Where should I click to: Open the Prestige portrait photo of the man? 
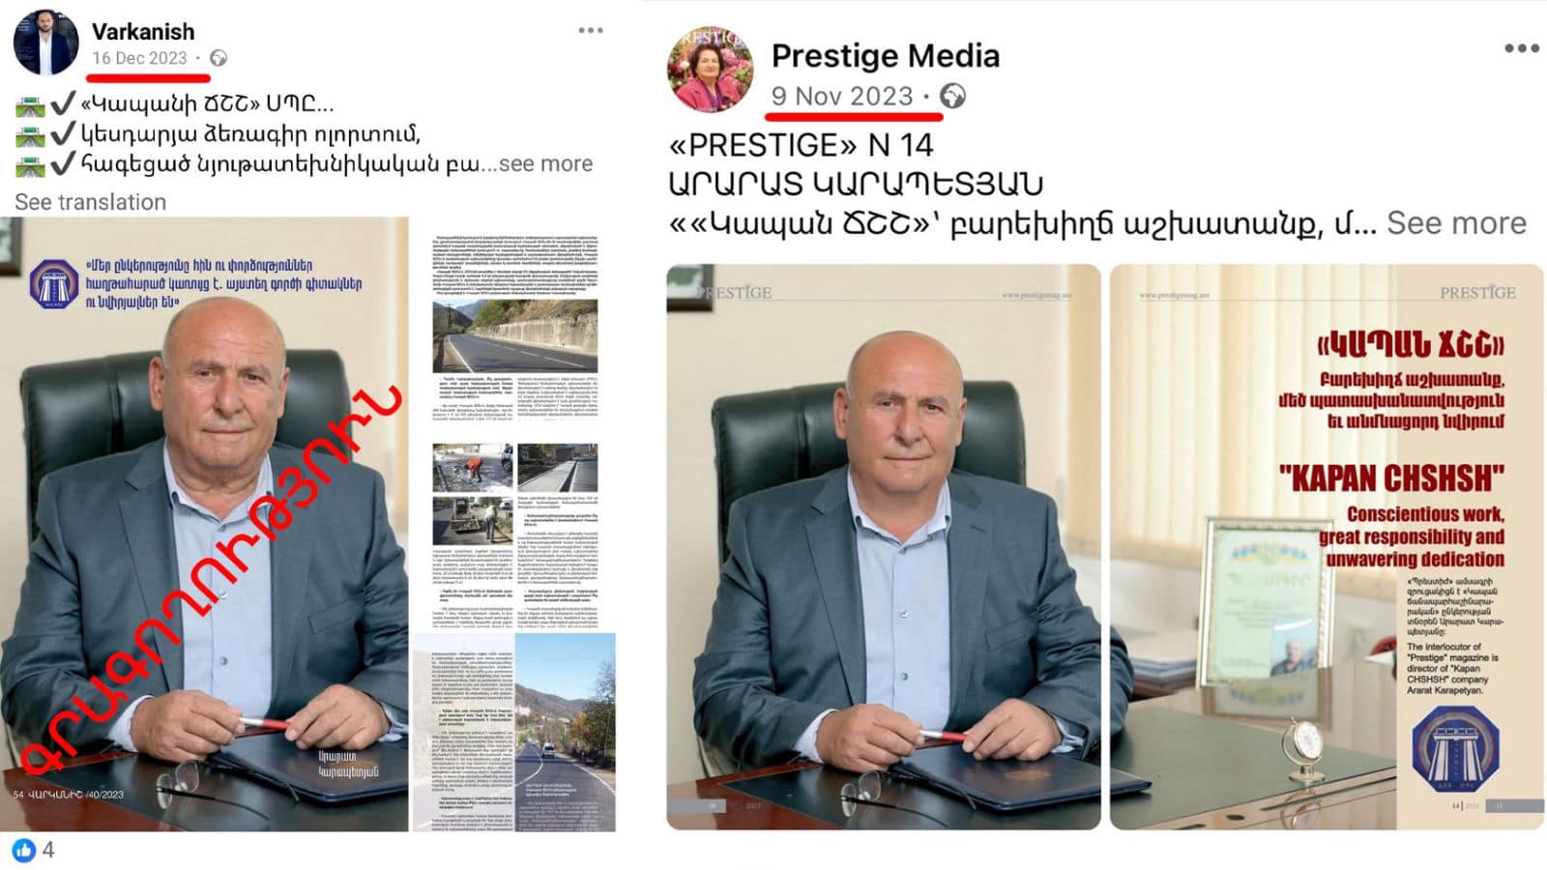(x=884, y=546)
